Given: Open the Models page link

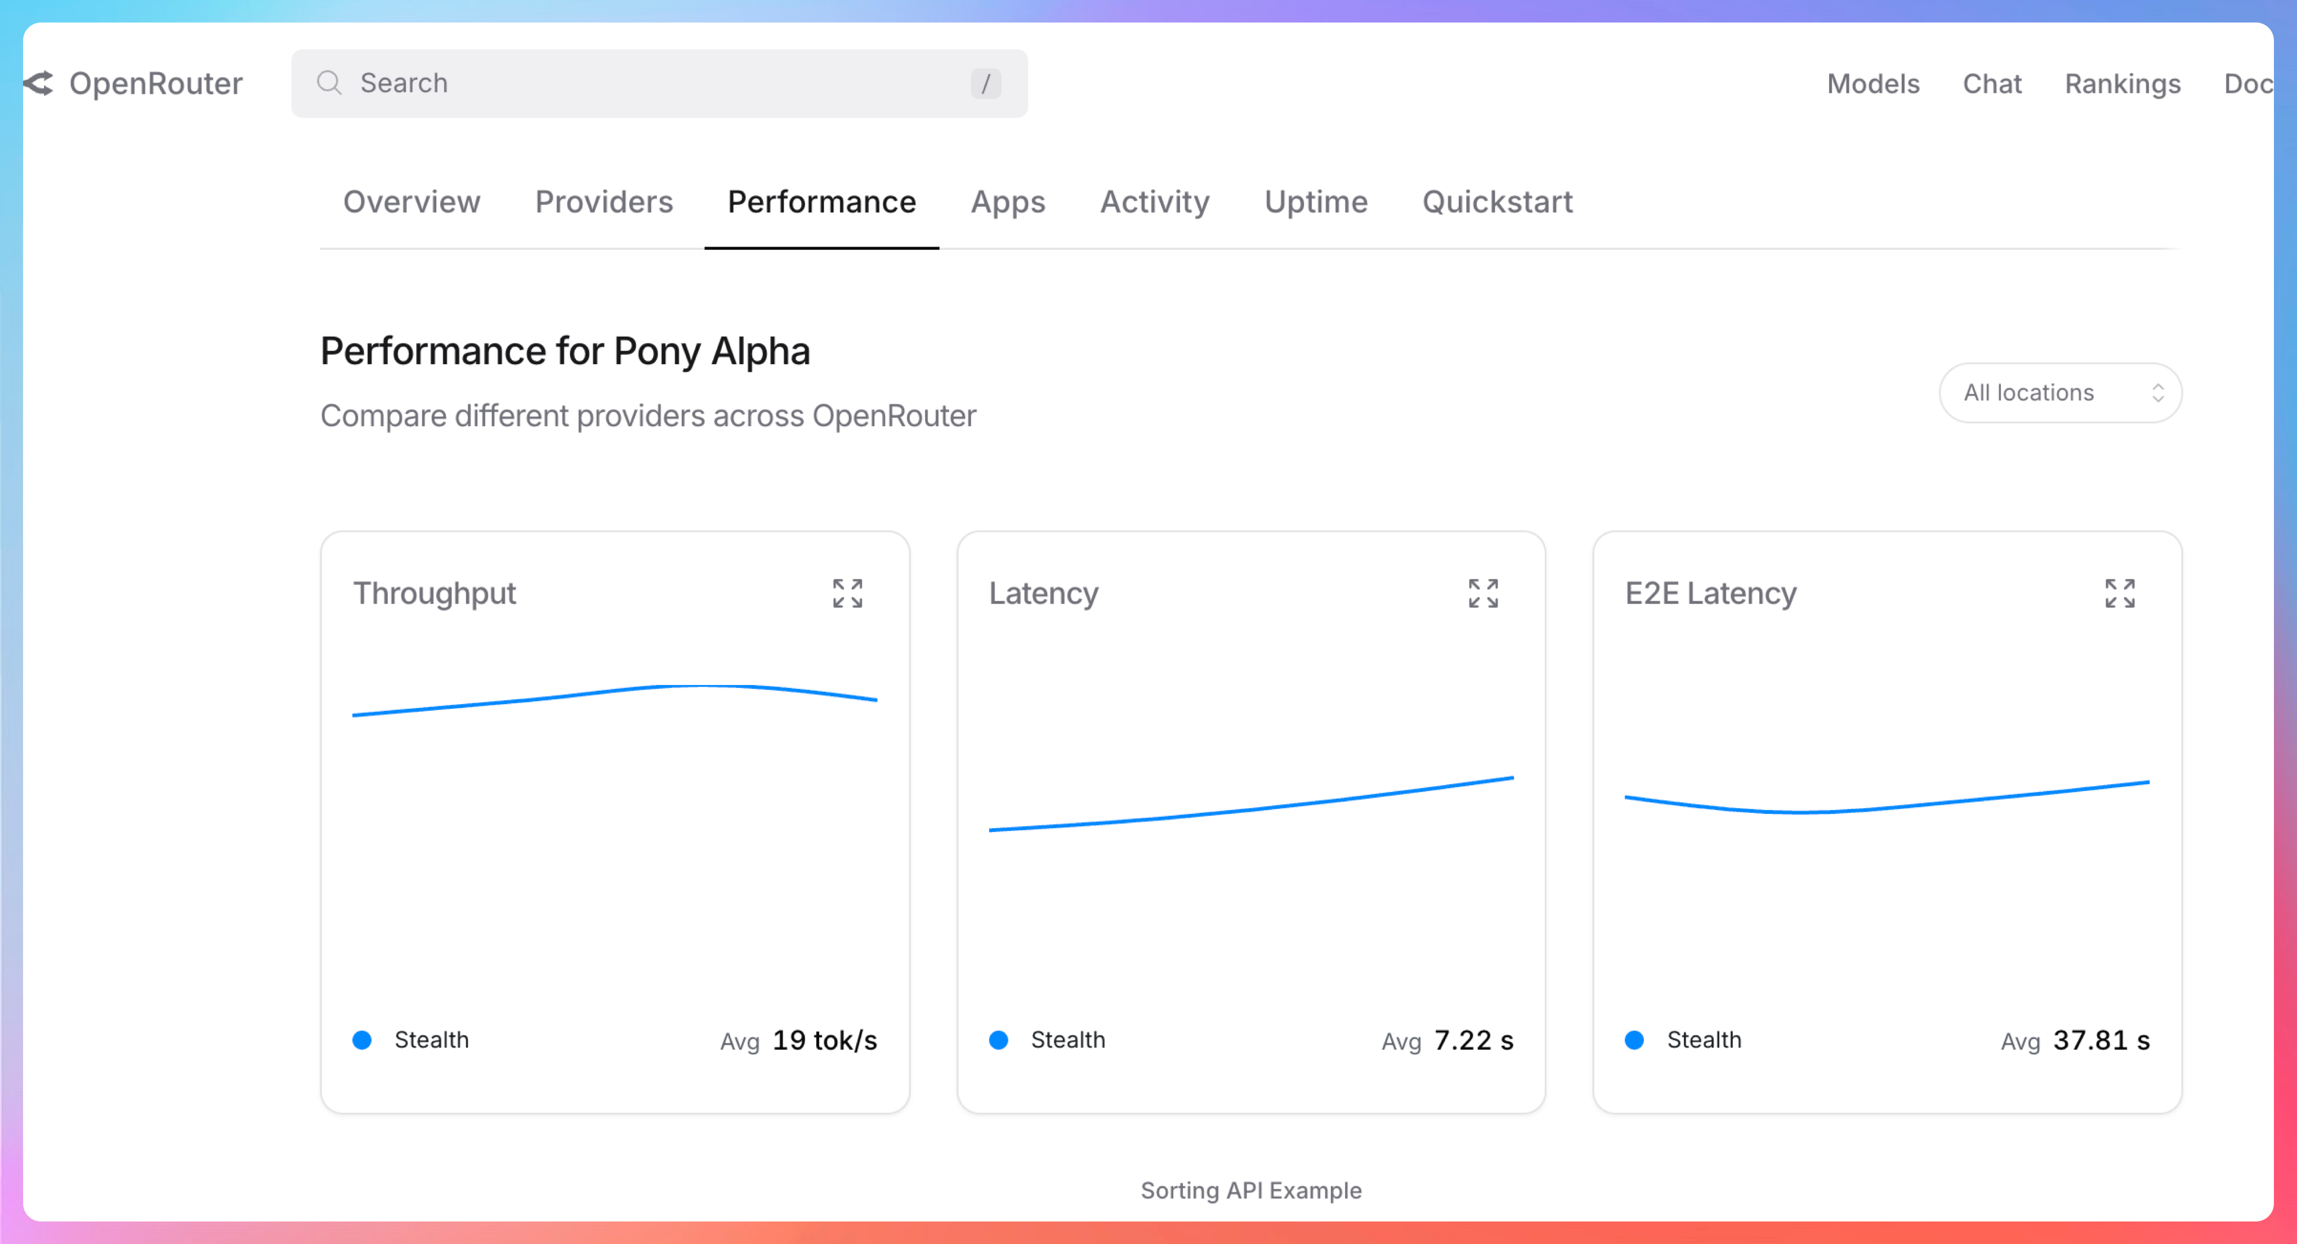Looking at the screenshot, I should coord(1873,84).
